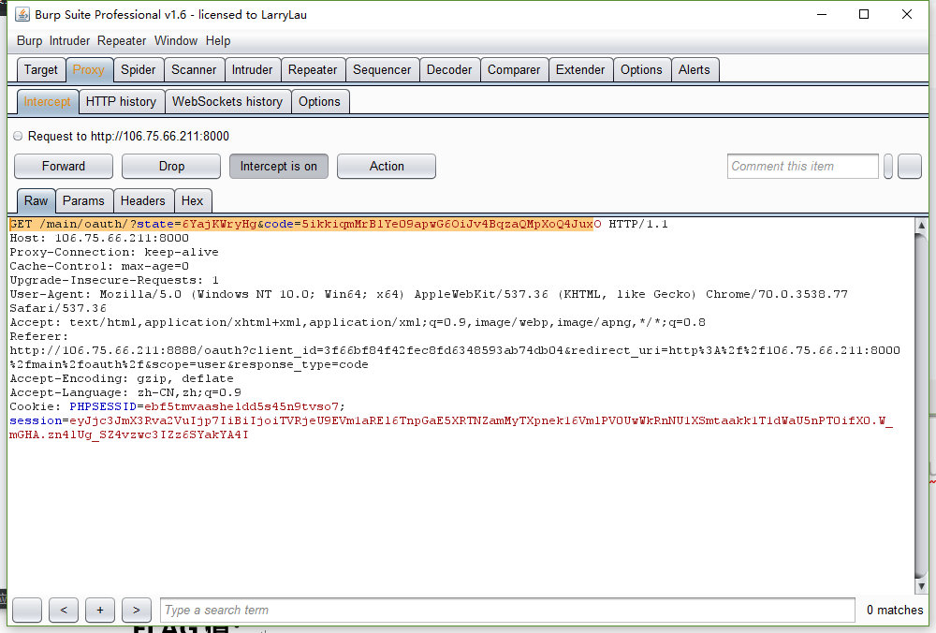The width and height of the screenshot is (936, 633).
Task: Open the main Options tab next to Extender
Action: (641, 70)
